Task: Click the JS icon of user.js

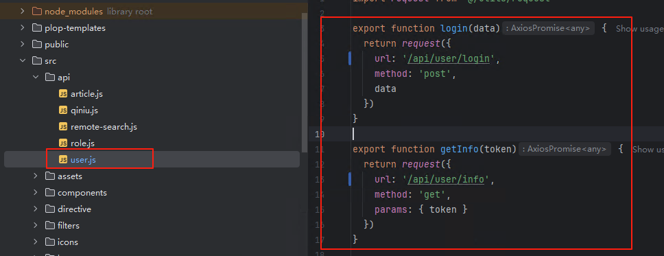Action: coord(62,160)
